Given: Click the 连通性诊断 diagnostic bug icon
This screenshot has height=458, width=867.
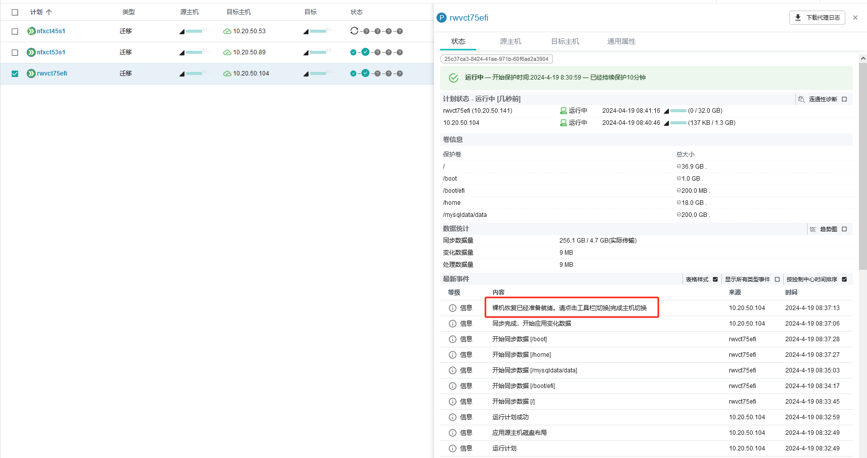Looking at the screenshot, I should point(801,99).
